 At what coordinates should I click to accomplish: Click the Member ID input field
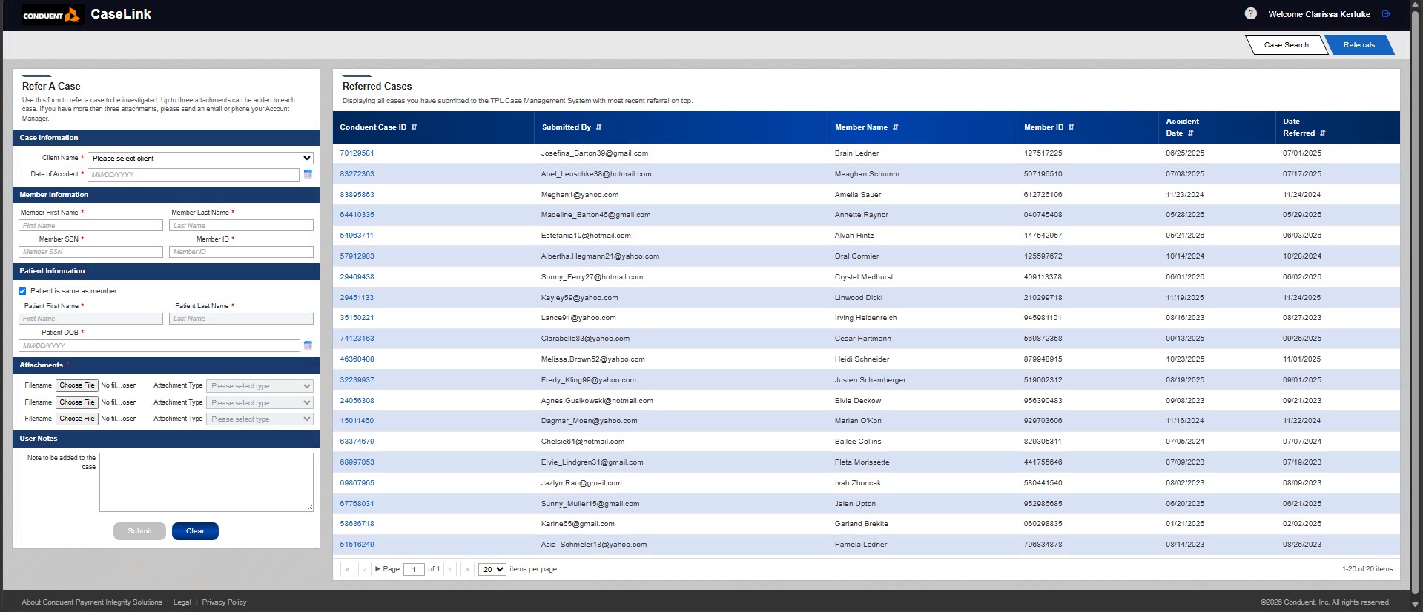241,252
